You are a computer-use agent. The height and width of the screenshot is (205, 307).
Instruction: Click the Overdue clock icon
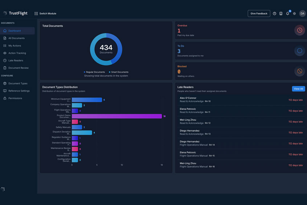[x=299, y=30]
